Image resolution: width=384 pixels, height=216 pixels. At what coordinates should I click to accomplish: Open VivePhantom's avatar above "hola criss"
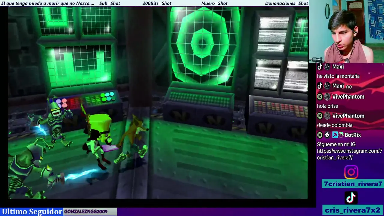point(327,97)
